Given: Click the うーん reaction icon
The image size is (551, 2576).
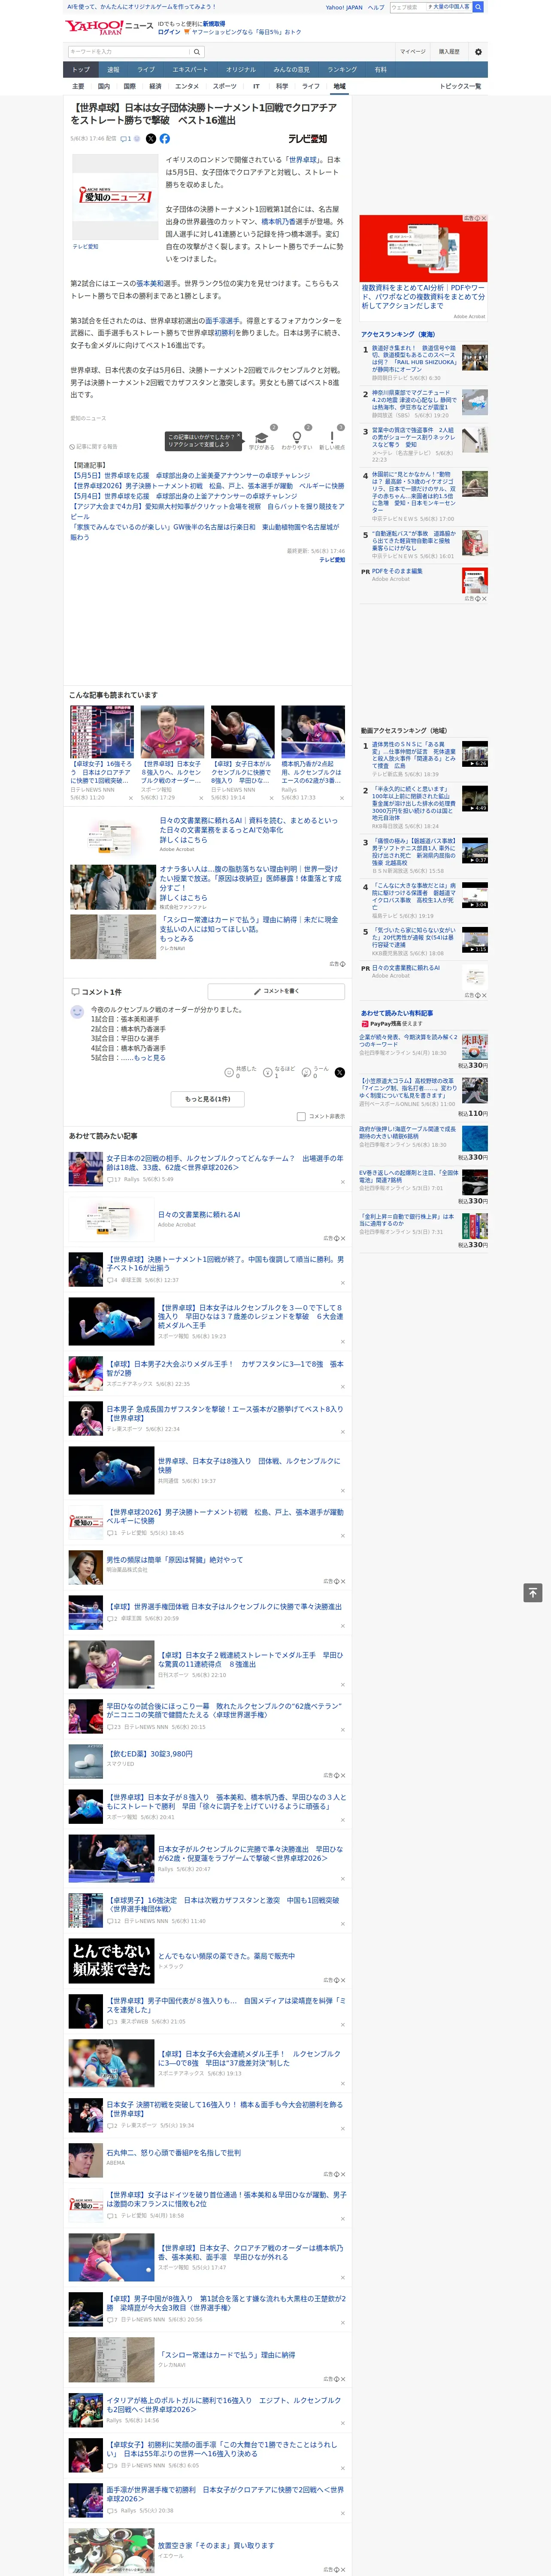Looking at the screenshot, I should pyautogui.click(x=307, y=1072).
